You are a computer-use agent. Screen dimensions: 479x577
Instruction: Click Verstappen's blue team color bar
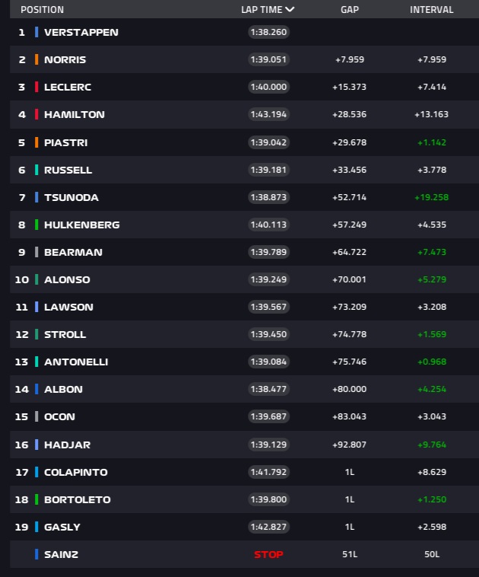point(36,32)
